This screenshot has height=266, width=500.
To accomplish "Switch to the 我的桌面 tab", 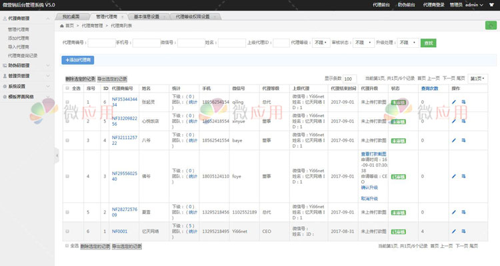I will [71, 17].
